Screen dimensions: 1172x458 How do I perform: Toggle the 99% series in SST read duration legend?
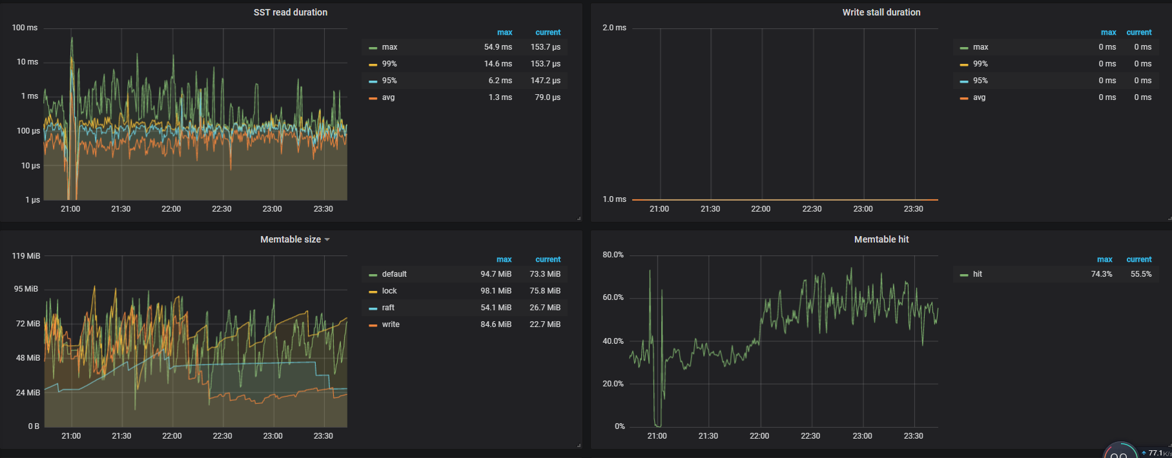pyautogui.click(x=389, y=64)
